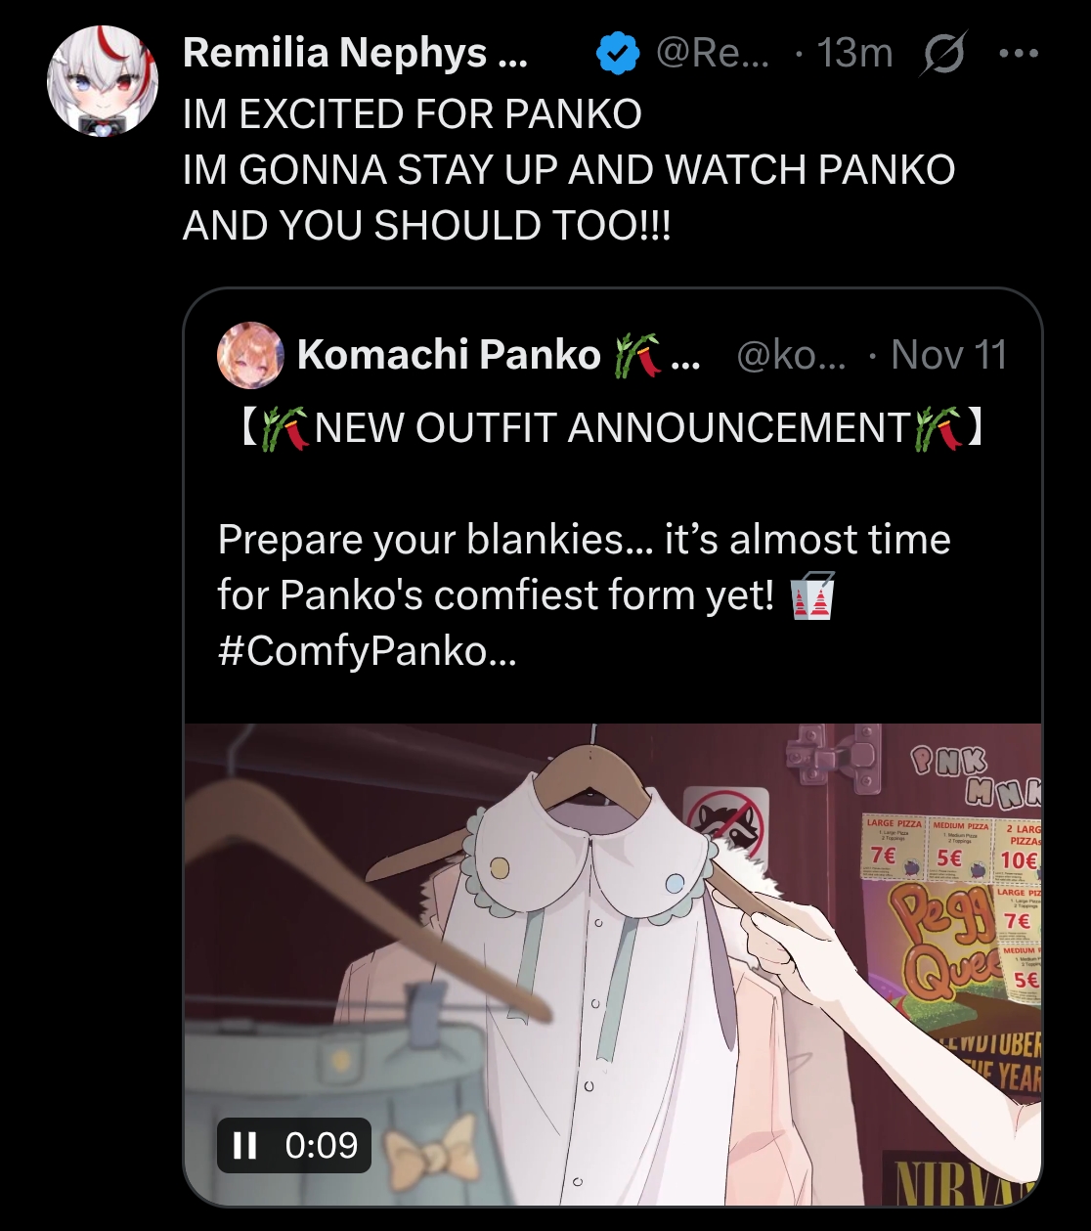This screenshot has width=1091, height=1231.
Task: Click the bamboo chili emoji after Komachi Panko
Action: pyautogui.click(x=637, y=355)
